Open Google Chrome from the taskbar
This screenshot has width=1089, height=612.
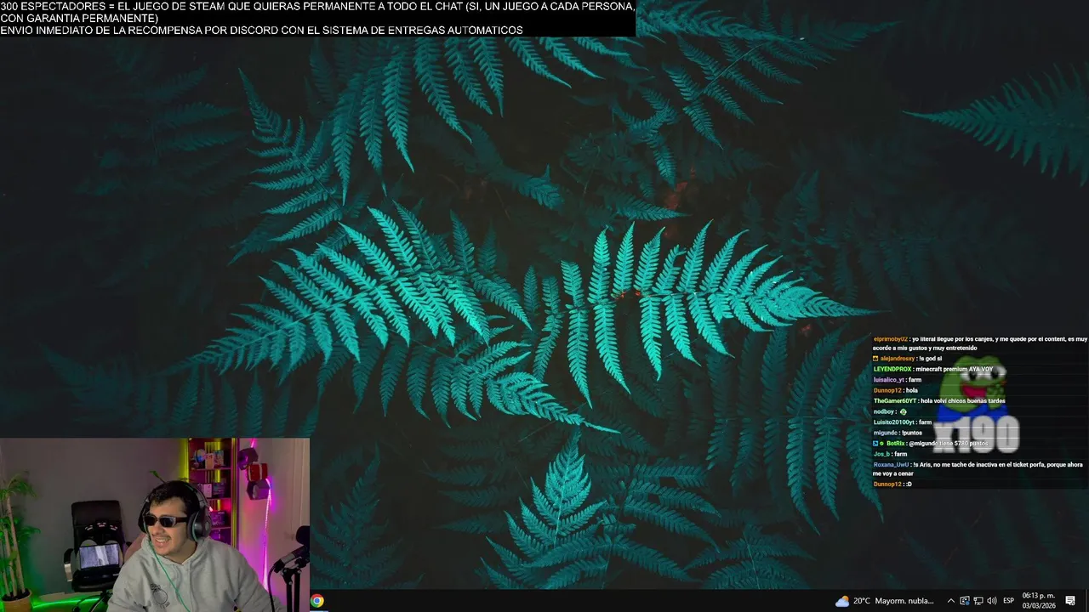click(x=316, y=601)
